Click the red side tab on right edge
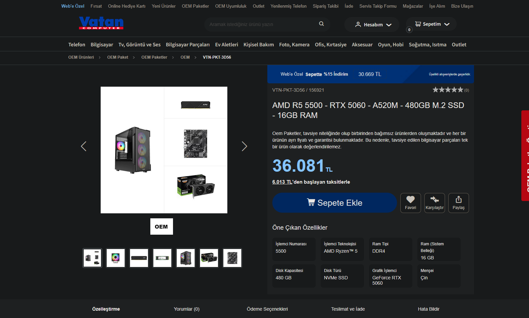 point(525,156)
